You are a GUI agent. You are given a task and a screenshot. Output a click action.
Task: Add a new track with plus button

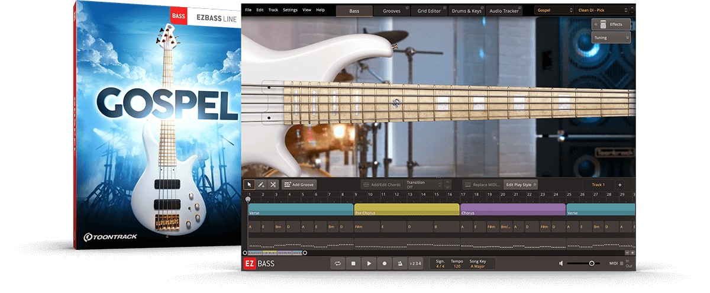pos(620,185)
